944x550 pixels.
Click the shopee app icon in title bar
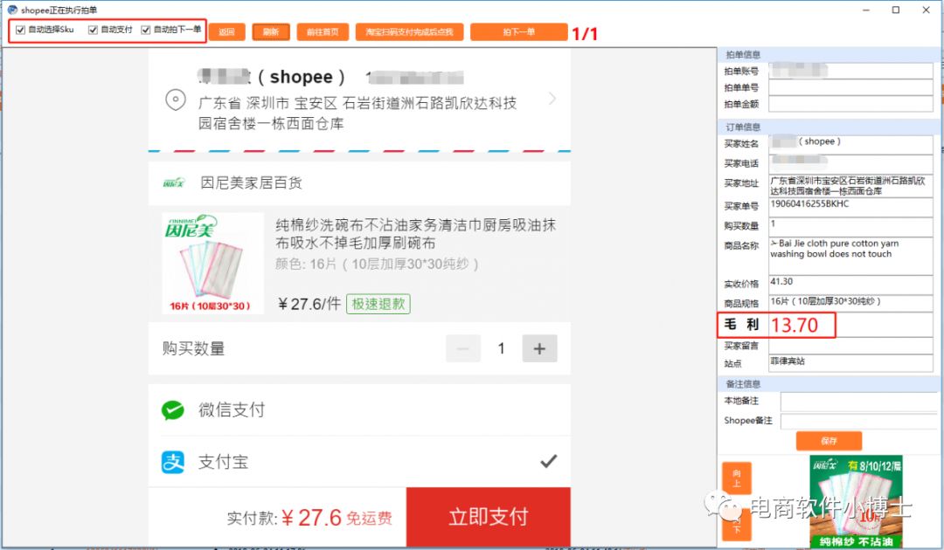12,10
